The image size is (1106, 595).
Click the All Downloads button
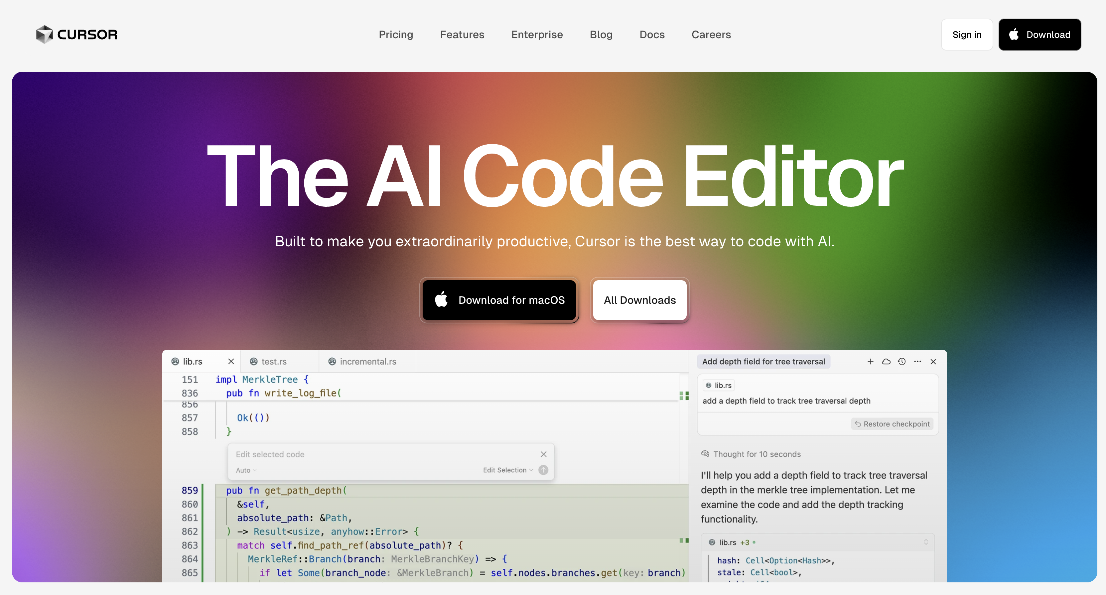pos(639,300)
